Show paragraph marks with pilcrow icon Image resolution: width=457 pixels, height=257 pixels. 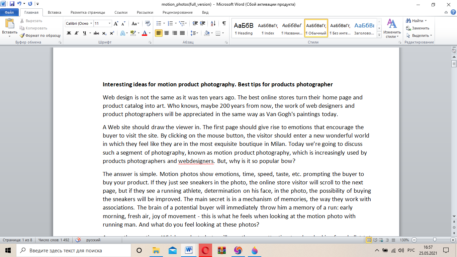tap(224, 23)
